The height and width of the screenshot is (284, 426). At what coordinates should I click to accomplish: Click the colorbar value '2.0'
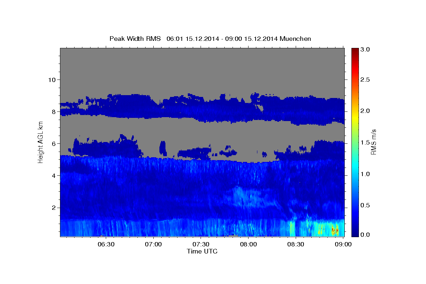click(x=366, y=111)
